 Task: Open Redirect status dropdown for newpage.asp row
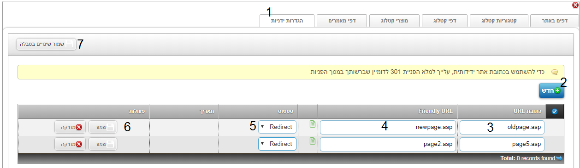point(277,127)
